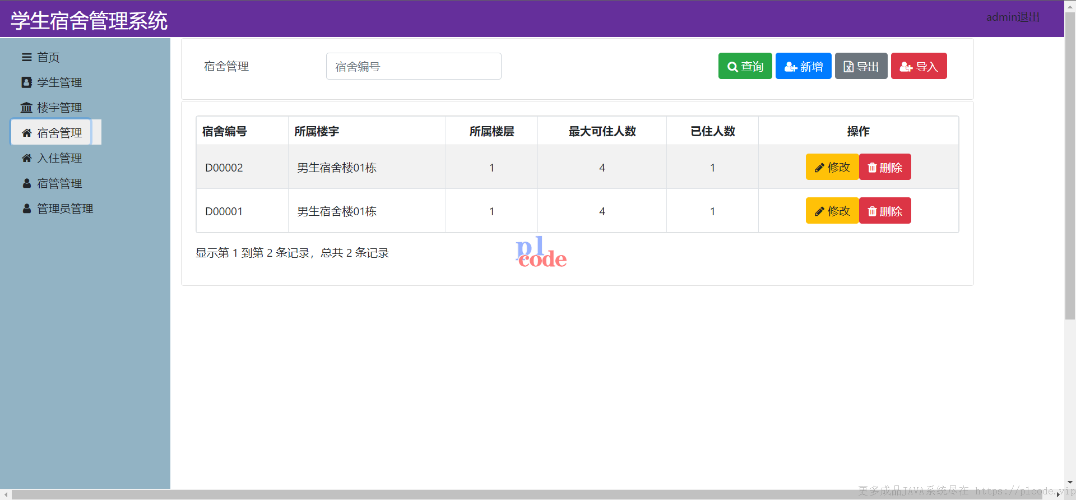Click the magnifier icon in 查询 button
Viewport: 1076px width, 500px height.
point(732,67)
